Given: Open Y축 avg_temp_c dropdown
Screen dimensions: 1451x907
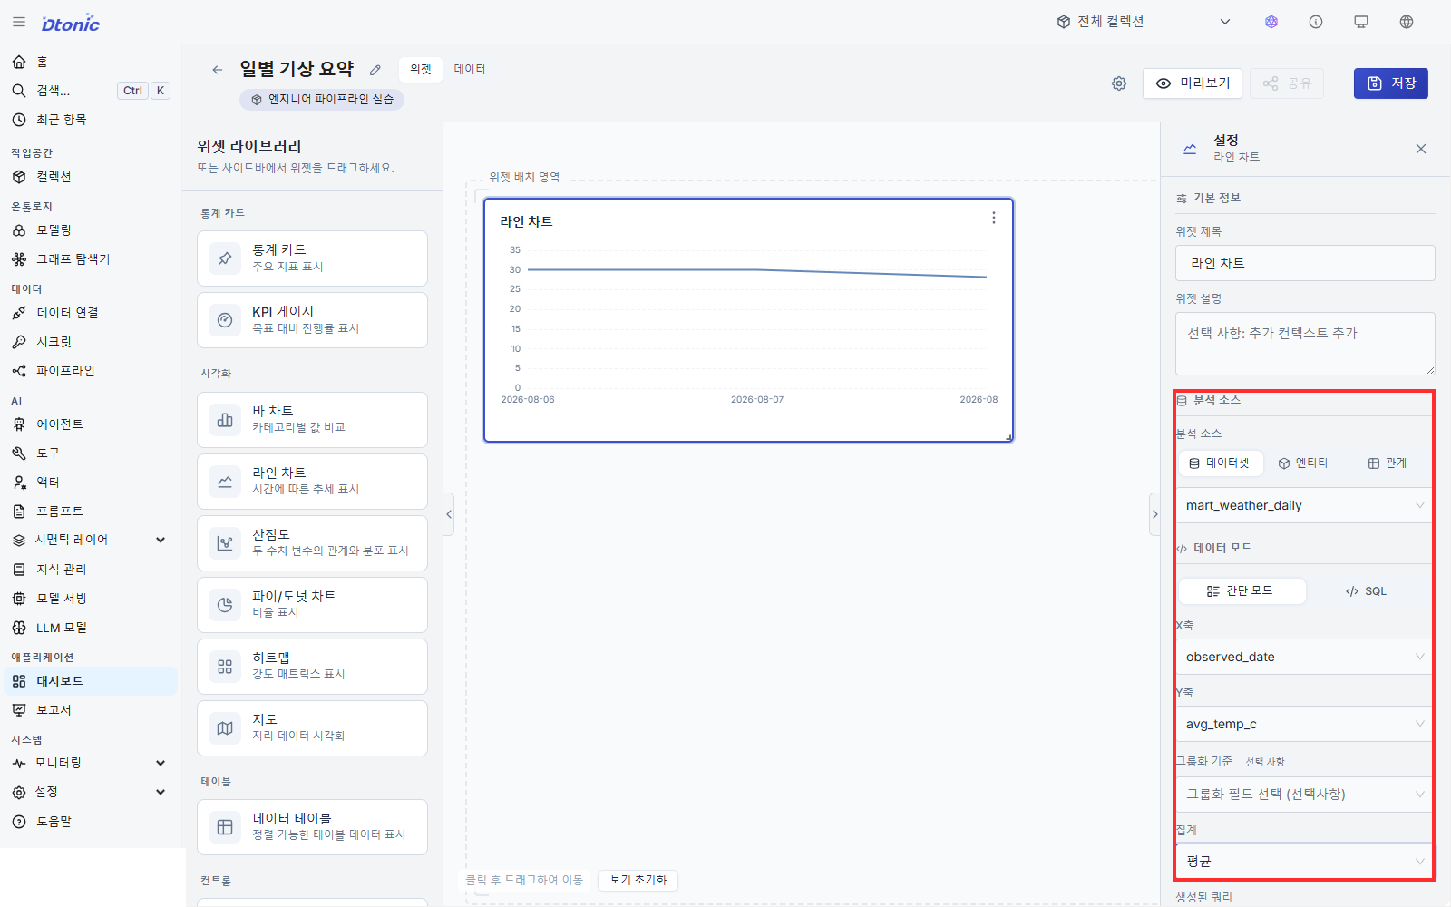Looking at the screenshot, I should point(1305,724).
